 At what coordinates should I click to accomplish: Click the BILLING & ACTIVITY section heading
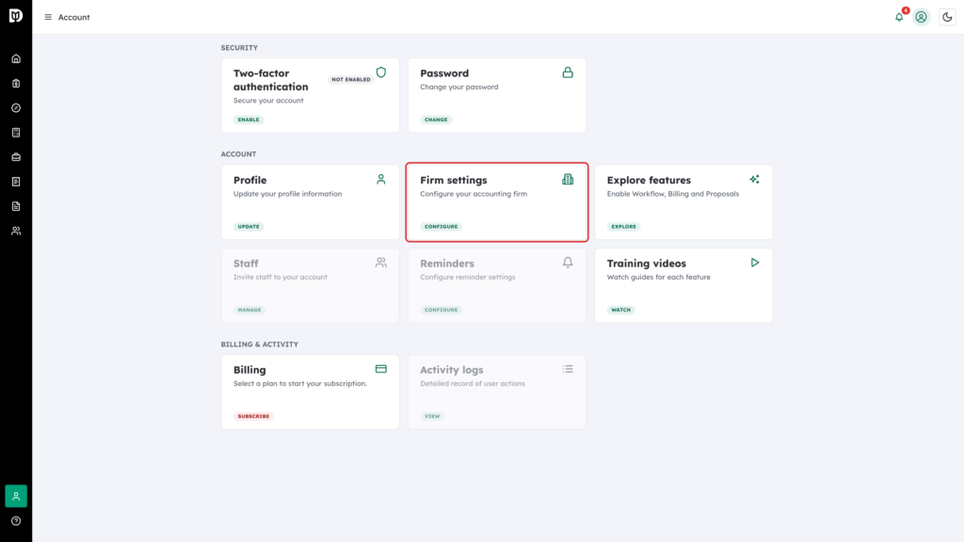point(260,344)
